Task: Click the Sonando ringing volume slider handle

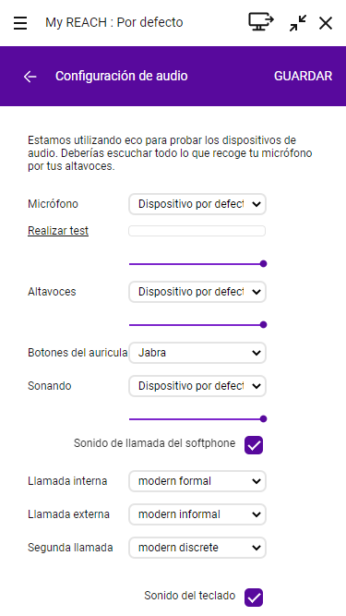Action: 264,418
